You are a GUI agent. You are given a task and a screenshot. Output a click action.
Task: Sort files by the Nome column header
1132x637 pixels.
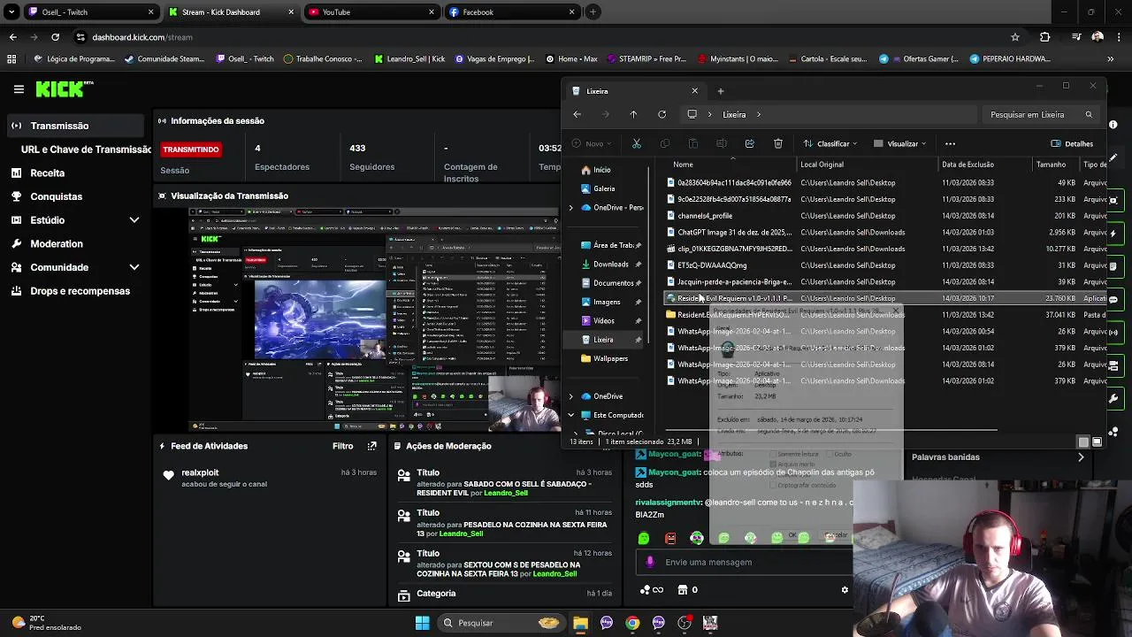[x=683, y=165]
